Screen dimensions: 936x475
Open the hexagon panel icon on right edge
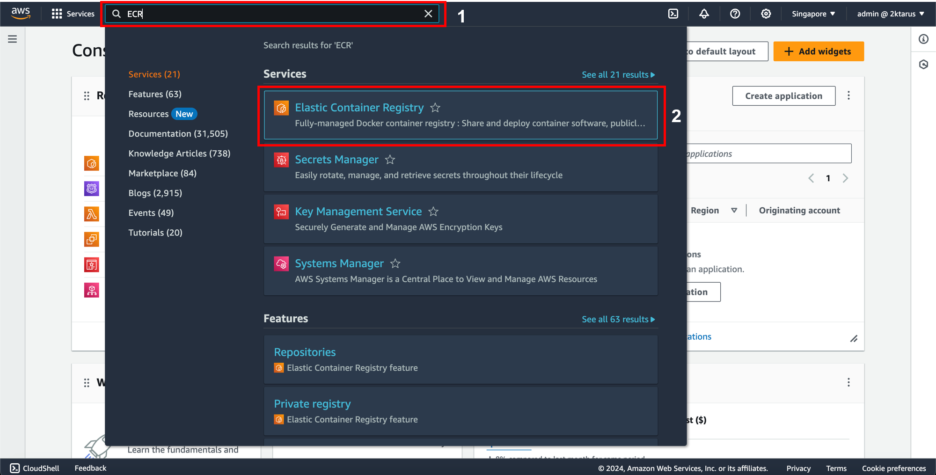pyautogui.click(x=923, y=64)
